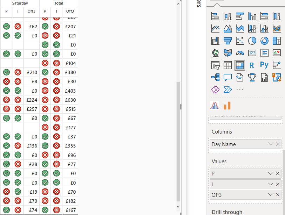This screenshot has height=215, width=285.
Task: Open the Day Name field dropdown chevron
Action: pos(271,144)
